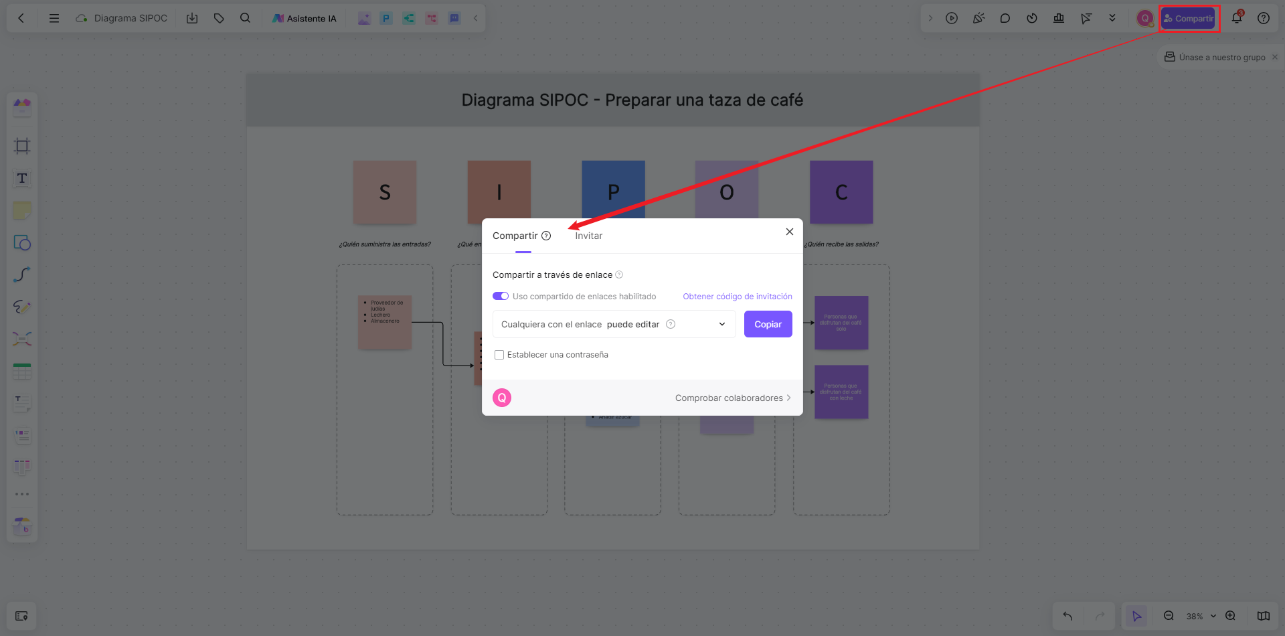Click Obtener código de invitación link
This screenshot has width=1285, height=636.
pyautogui.click(x=738, y=297)
